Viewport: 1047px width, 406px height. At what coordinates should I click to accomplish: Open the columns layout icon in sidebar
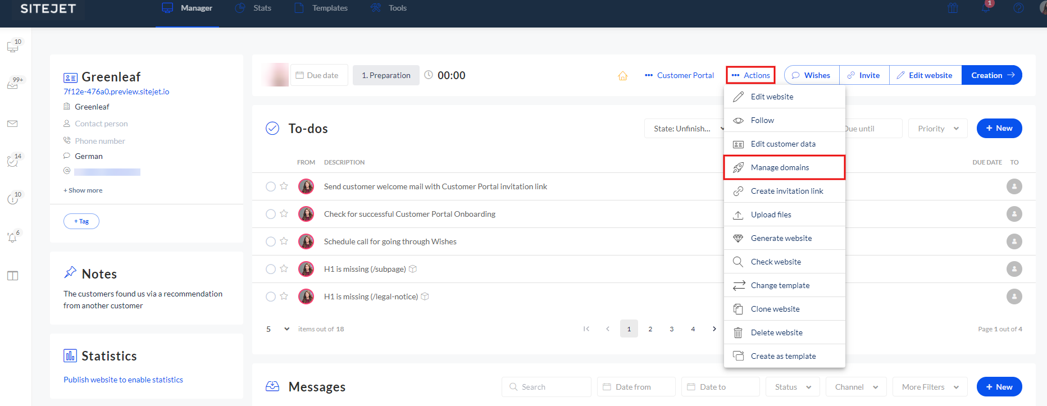click(x=12, y=276)
